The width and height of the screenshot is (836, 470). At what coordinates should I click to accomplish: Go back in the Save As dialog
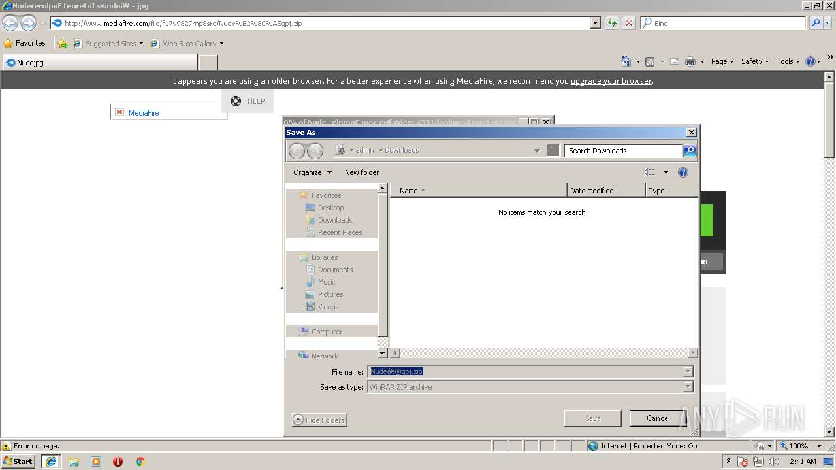tap(297, 151)
